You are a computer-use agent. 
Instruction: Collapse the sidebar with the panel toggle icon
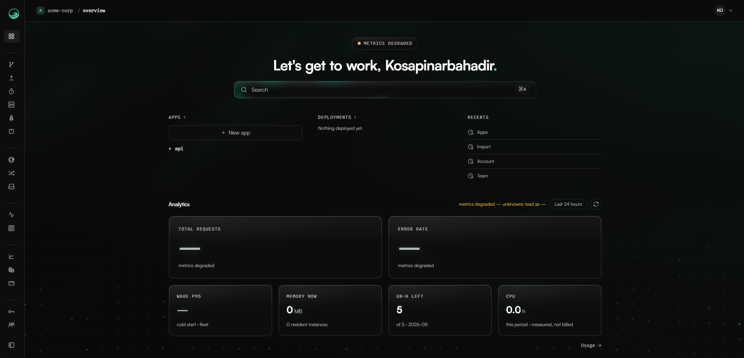[x=11, y=345]
